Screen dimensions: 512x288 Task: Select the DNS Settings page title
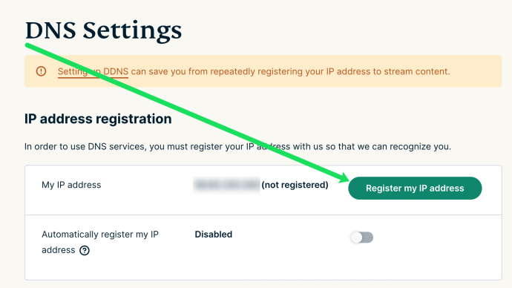coord(103,30)
